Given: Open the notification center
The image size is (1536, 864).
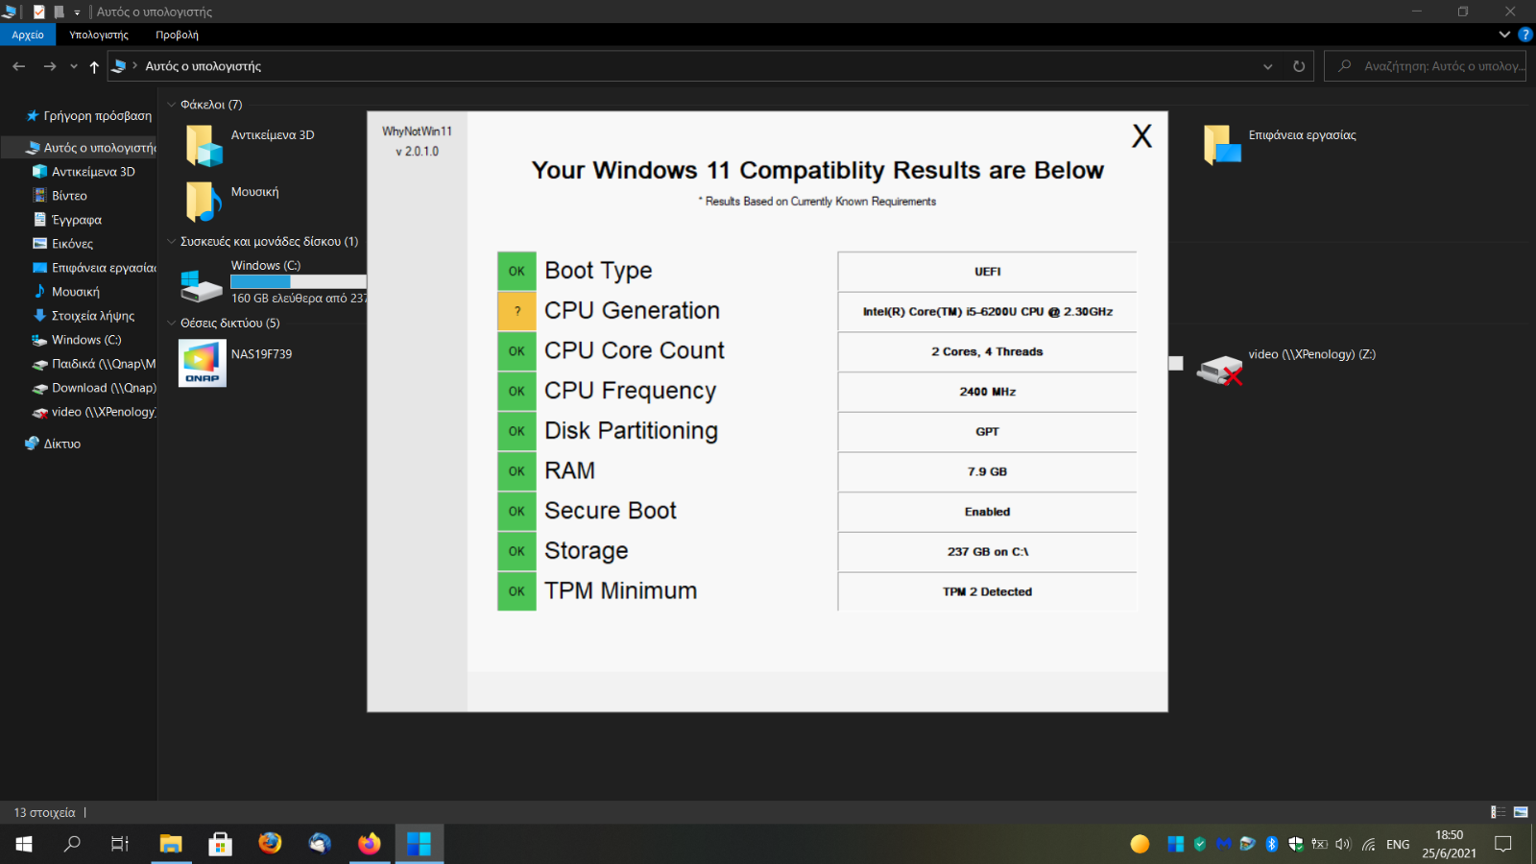Looking at the screenshot, I should click(x=1503, y=844).
